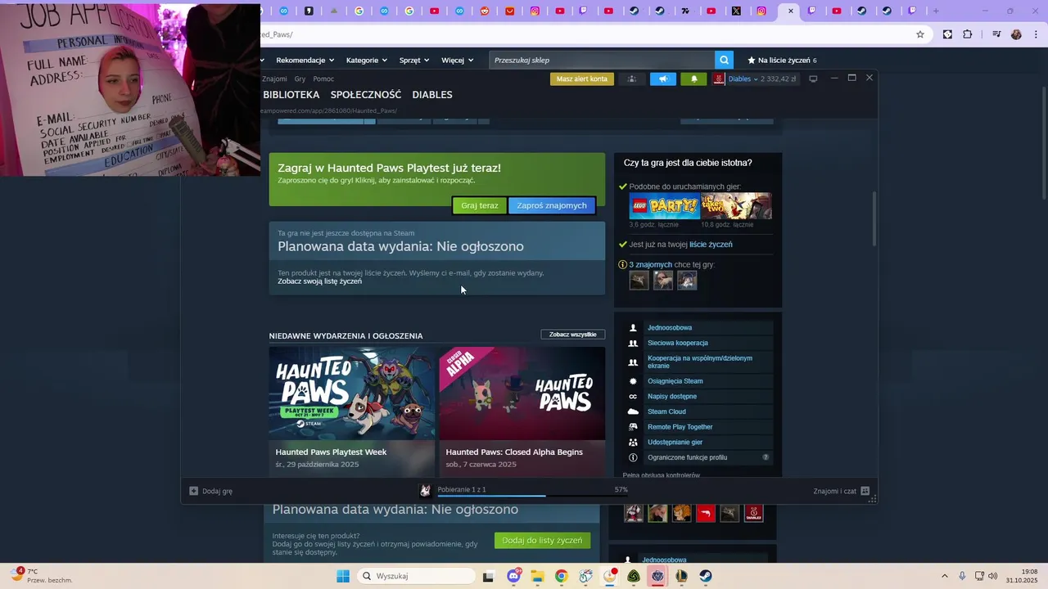Click the Steam Cloud icon
The image size is (1048, 589).
click(633, 411)
